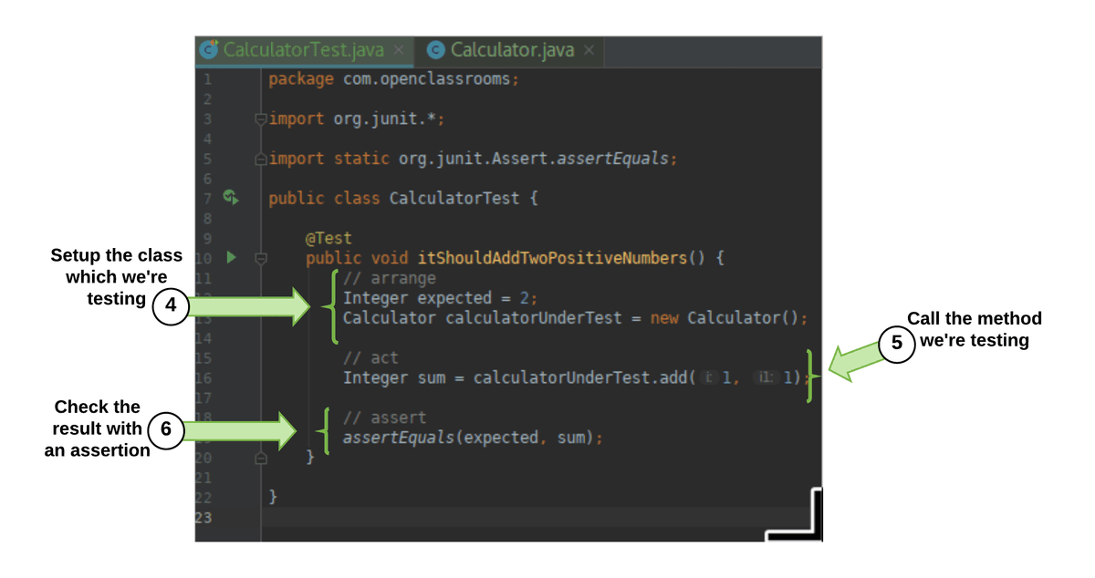Click the circled number 5 callout

(896, 346)
